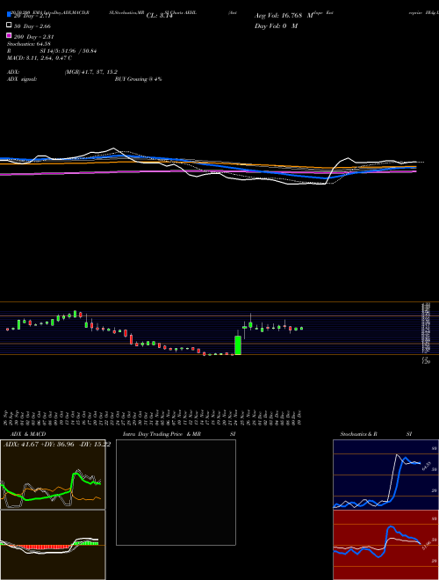439x580 pixels.
Task: Open the red RSI chart panel
Action: [x=385, y=545]
